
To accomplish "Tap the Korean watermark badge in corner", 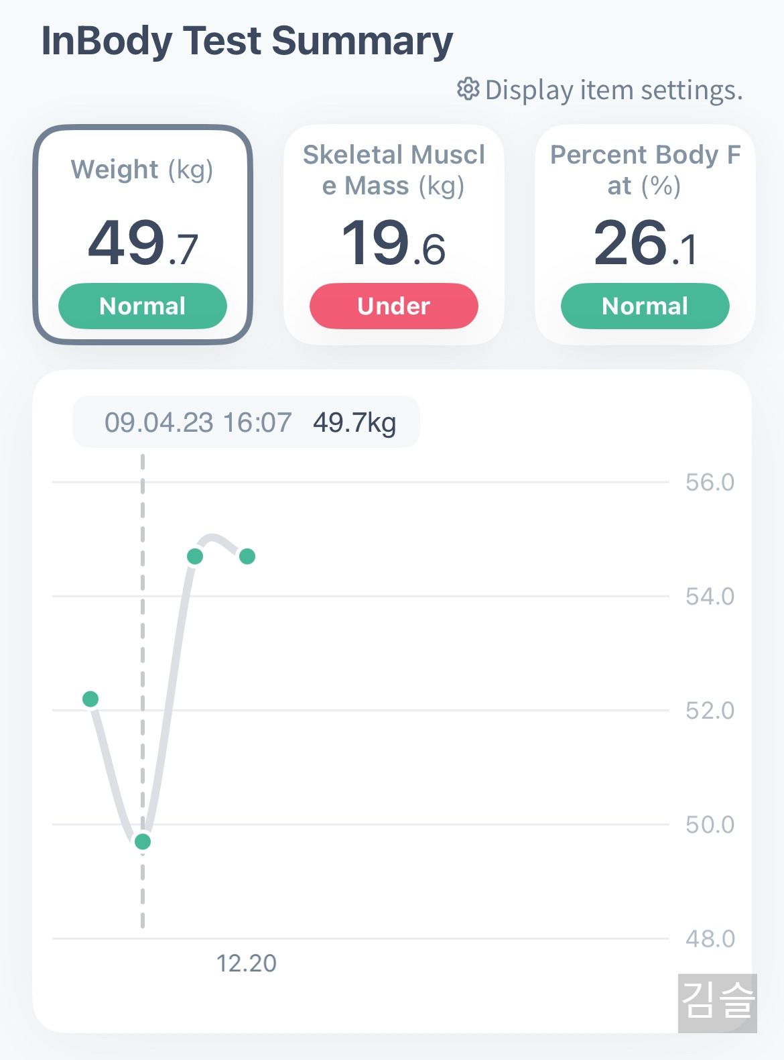I will coord(718,1003).
